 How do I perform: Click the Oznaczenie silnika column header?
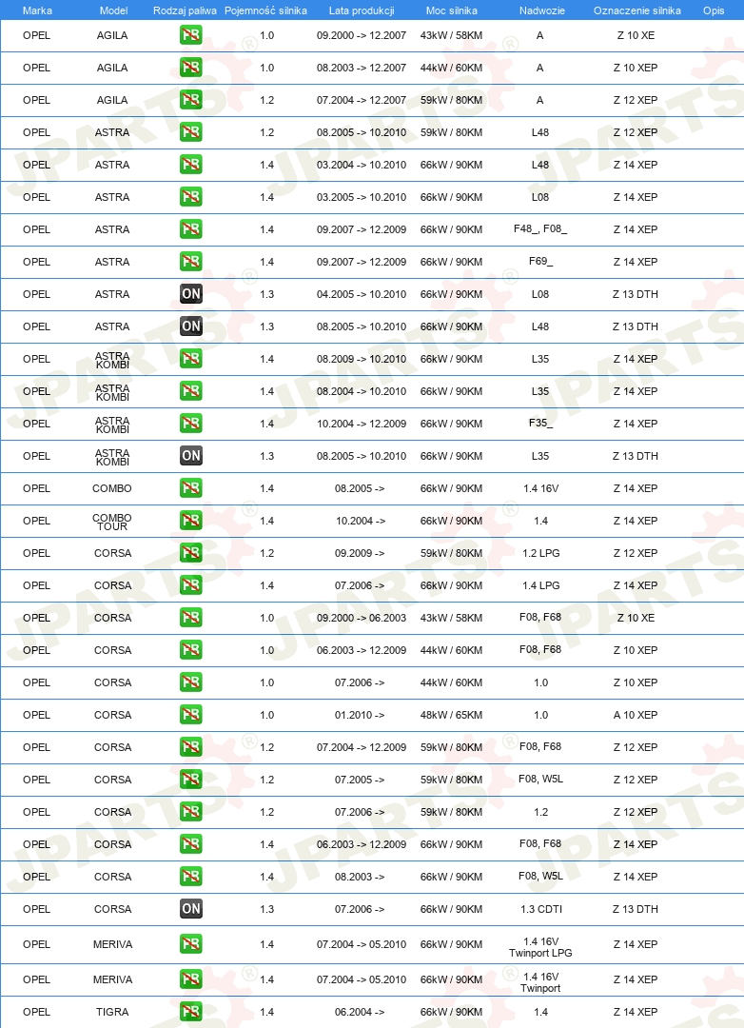pyautogui.click(x=637, y=10)
